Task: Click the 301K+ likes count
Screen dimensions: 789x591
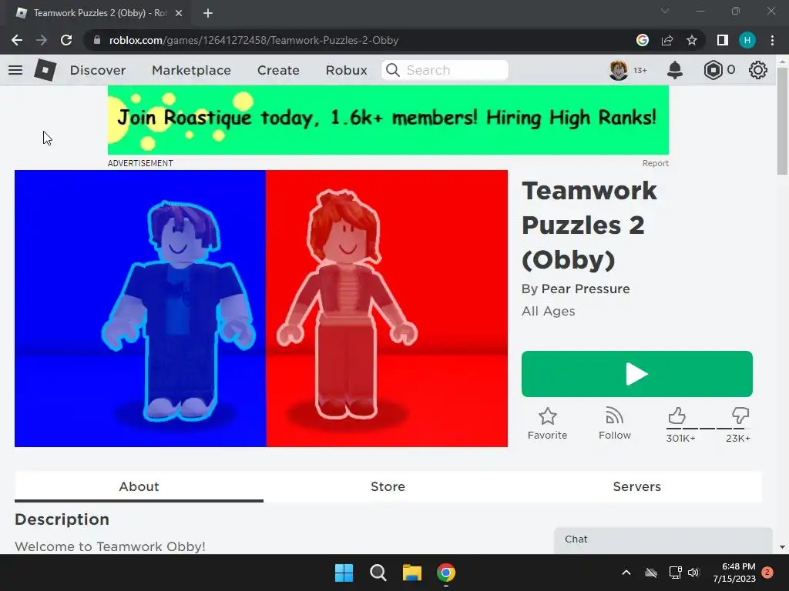Action: coord(681,438)
